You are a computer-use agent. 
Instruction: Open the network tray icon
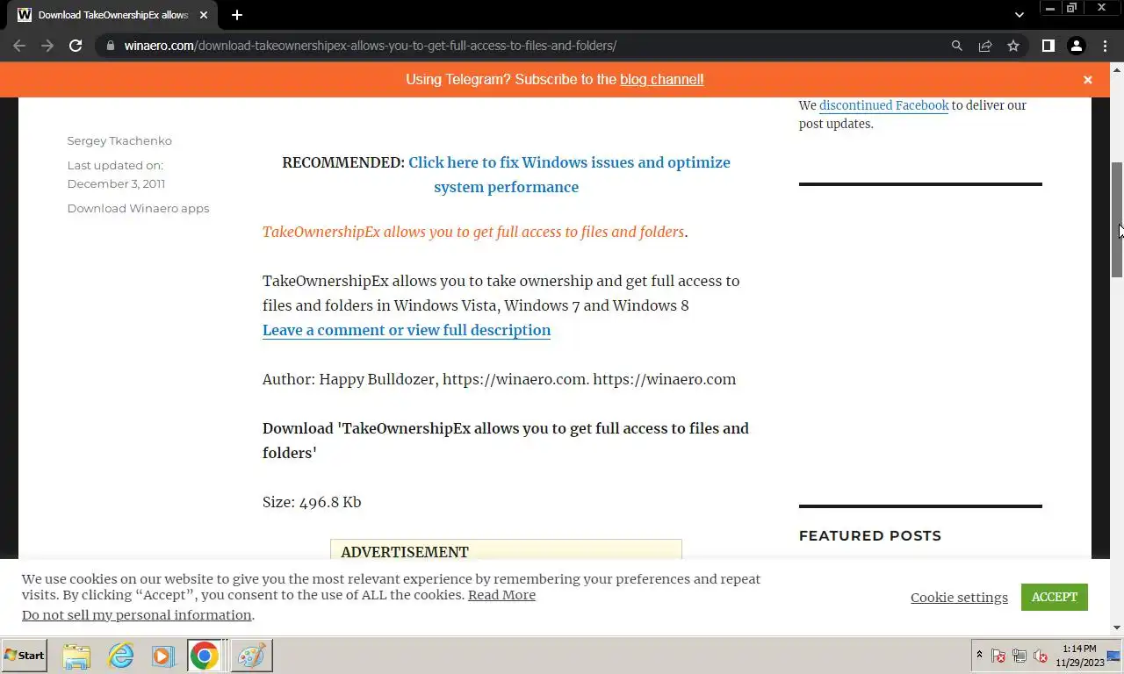1020,656
